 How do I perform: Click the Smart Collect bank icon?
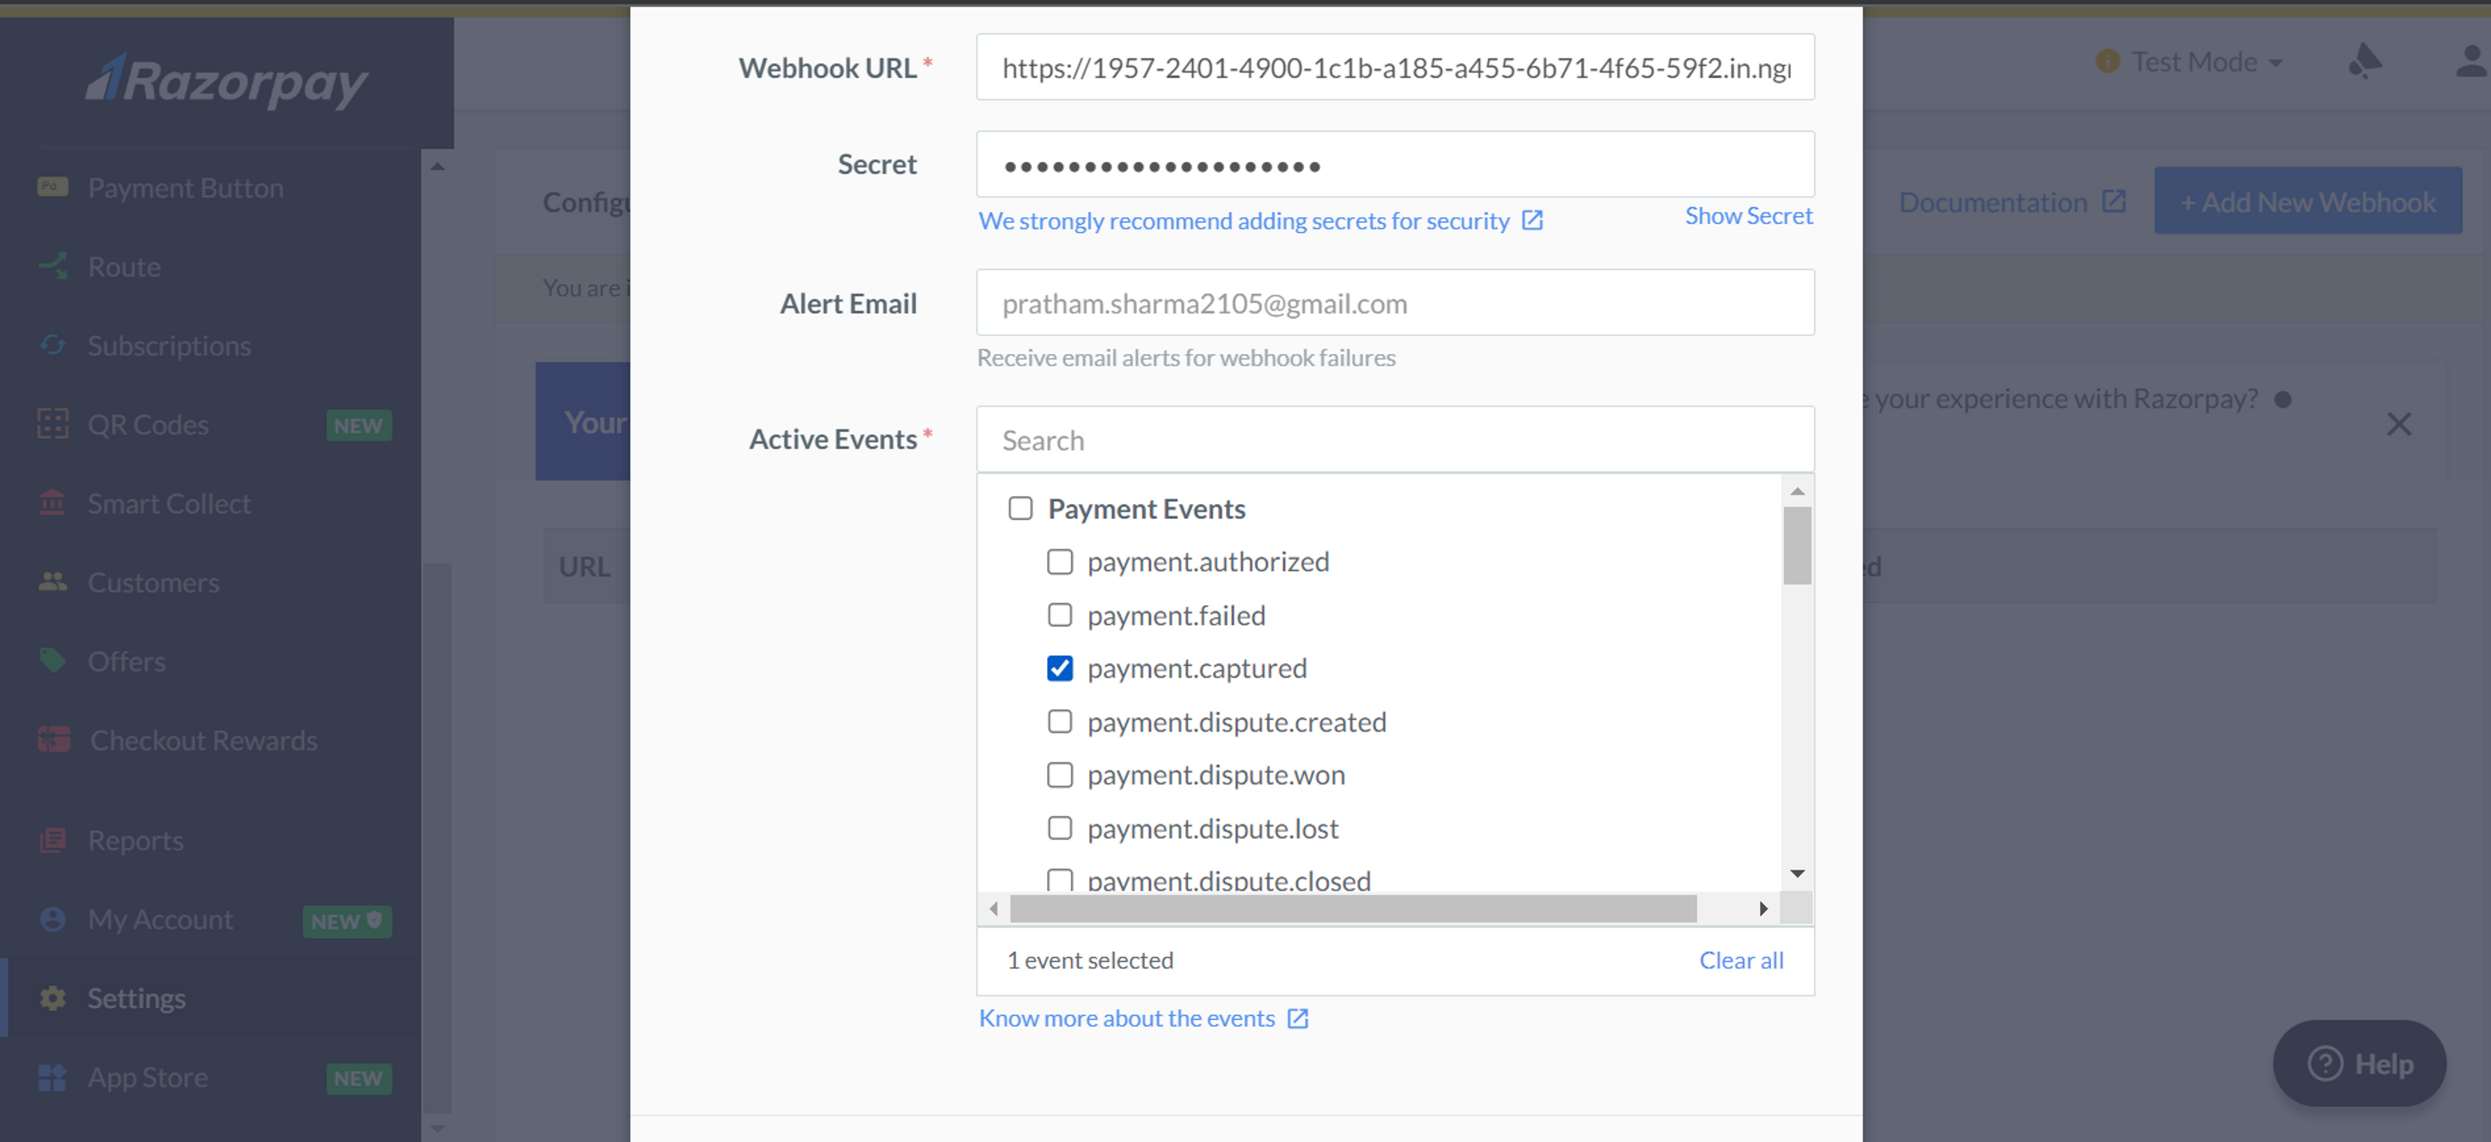coord(52,503)
